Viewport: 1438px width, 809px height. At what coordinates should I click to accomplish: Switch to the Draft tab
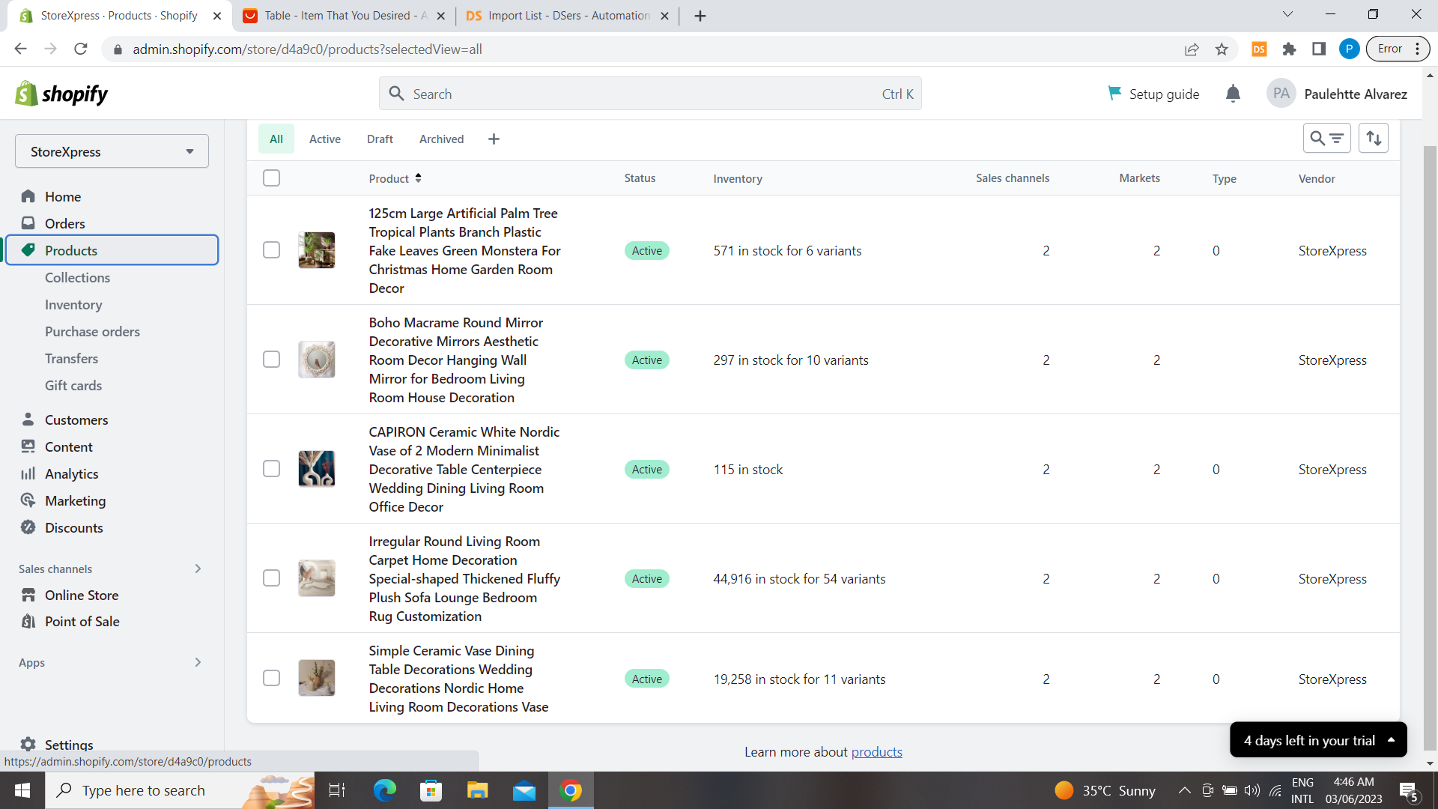pos(380,139)
